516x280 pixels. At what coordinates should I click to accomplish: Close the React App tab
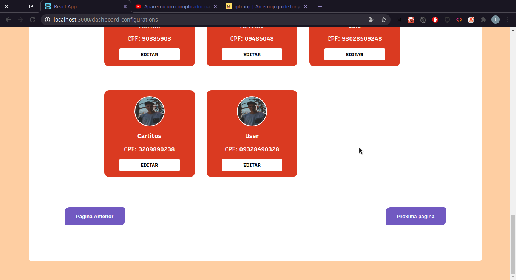point(125,6)
